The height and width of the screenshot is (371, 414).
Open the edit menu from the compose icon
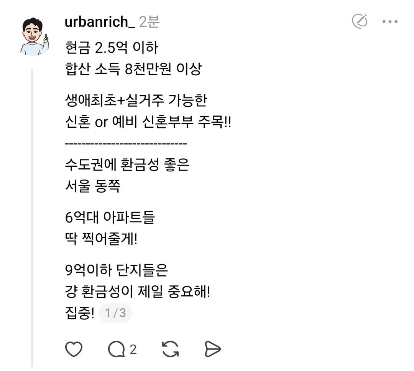pos(360,21)
